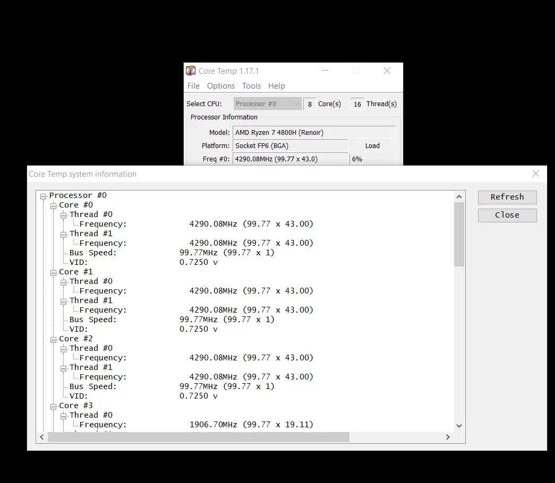Collapse the Core #2 tree node
555x483 pixels.
click(x=53, y=340)
